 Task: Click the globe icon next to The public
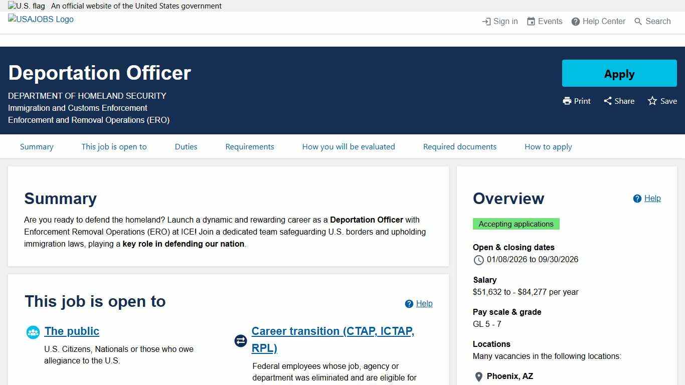coord(33,332)
